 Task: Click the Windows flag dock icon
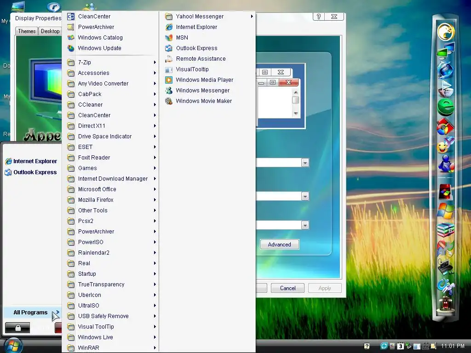[x=446, y=211]
